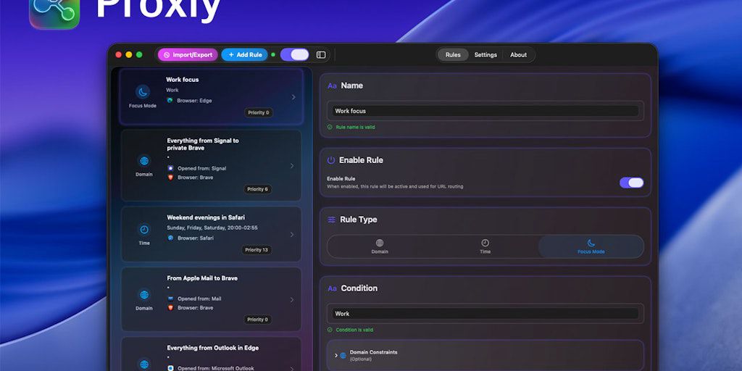The height and width of the screenshot is (371, 742).
Task: Click the Sunday, Friday, Saturday schedule text
Action: pos(212,228)
